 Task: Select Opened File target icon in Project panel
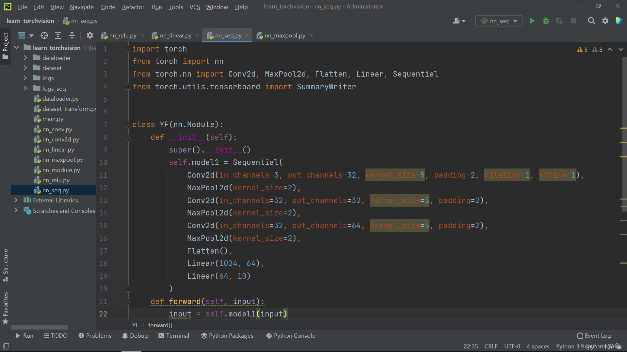[x=44, y=36]
